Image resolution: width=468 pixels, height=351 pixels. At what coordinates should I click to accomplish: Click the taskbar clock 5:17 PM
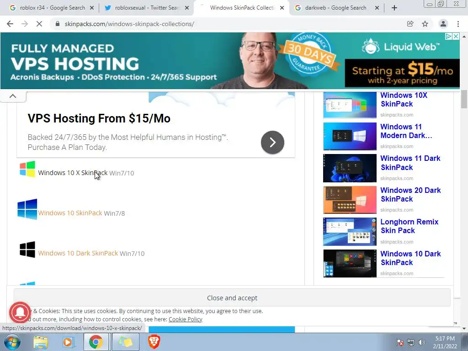click(445, 342)
